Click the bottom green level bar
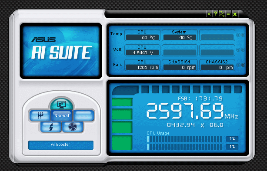 click(x=122, y=143)
